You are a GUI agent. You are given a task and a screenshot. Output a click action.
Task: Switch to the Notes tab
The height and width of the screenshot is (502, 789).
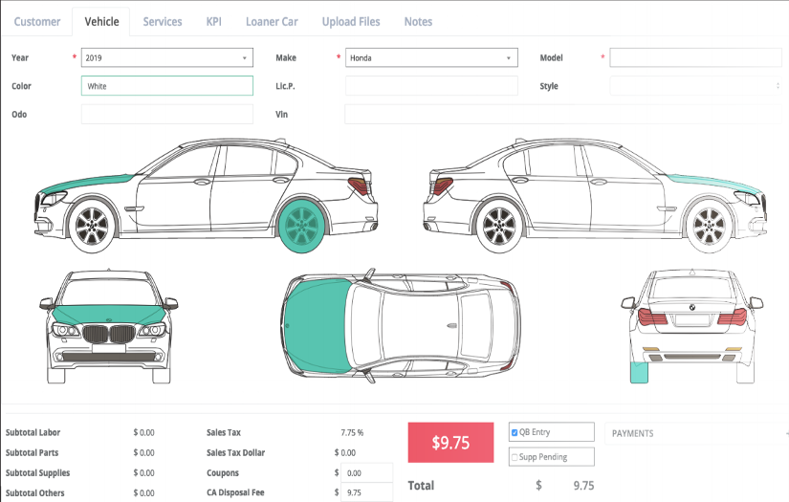point(418,22)
